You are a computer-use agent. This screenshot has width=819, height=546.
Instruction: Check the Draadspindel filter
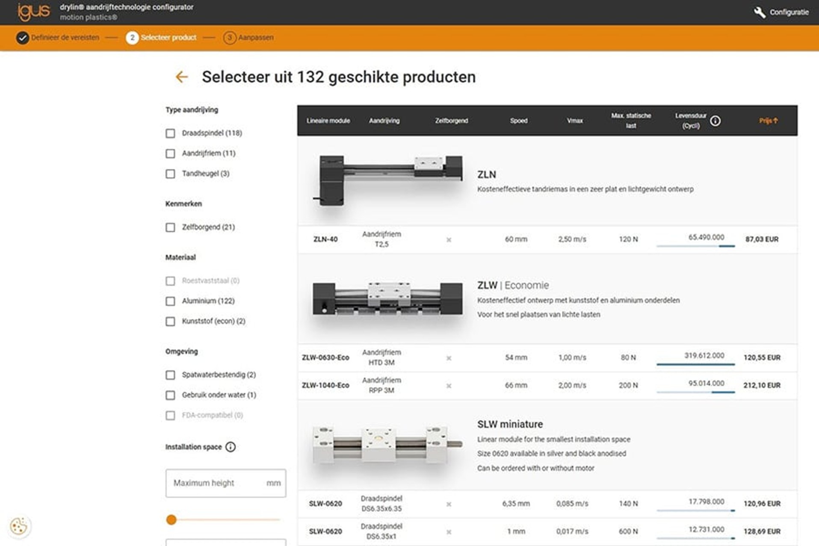pos(170,133)
